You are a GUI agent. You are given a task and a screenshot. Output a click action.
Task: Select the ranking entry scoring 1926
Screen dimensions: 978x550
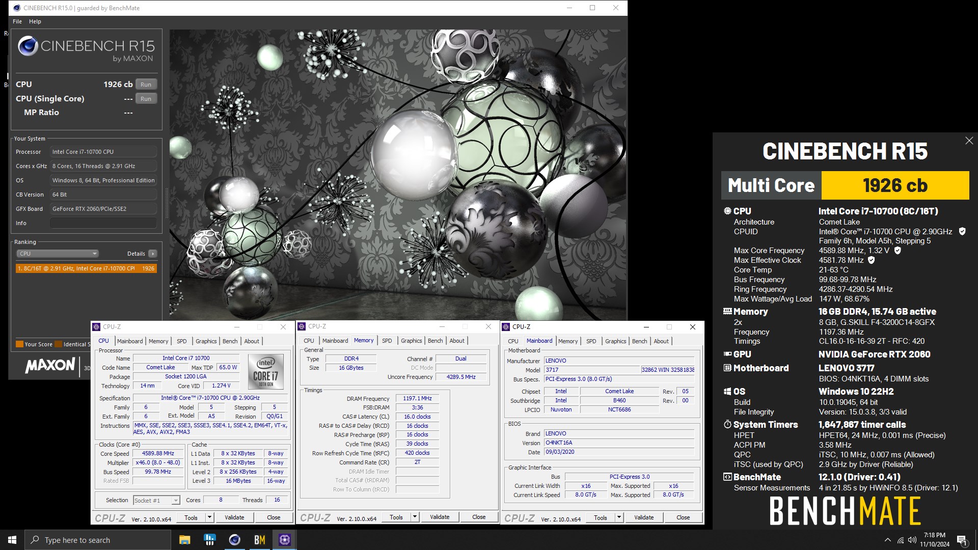click(86, 268)
